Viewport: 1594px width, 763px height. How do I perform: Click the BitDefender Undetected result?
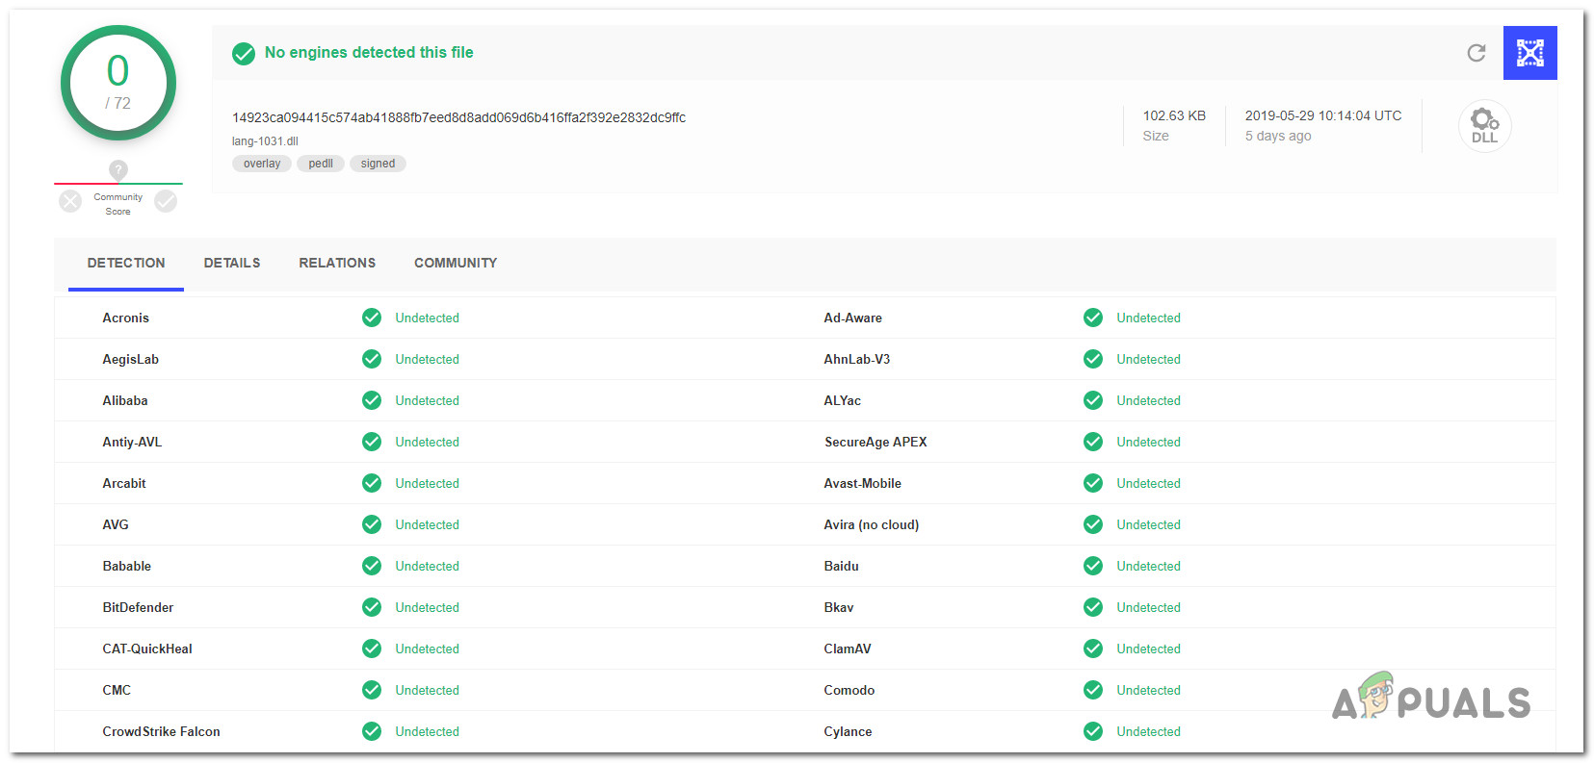point(427,607)
